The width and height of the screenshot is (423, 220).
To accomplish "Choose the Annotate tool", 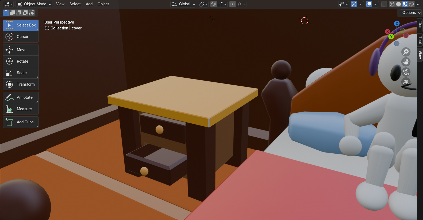I will point(21,97).
